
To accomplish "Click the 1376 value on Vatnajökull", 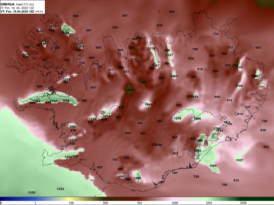I will click(178, 118).
